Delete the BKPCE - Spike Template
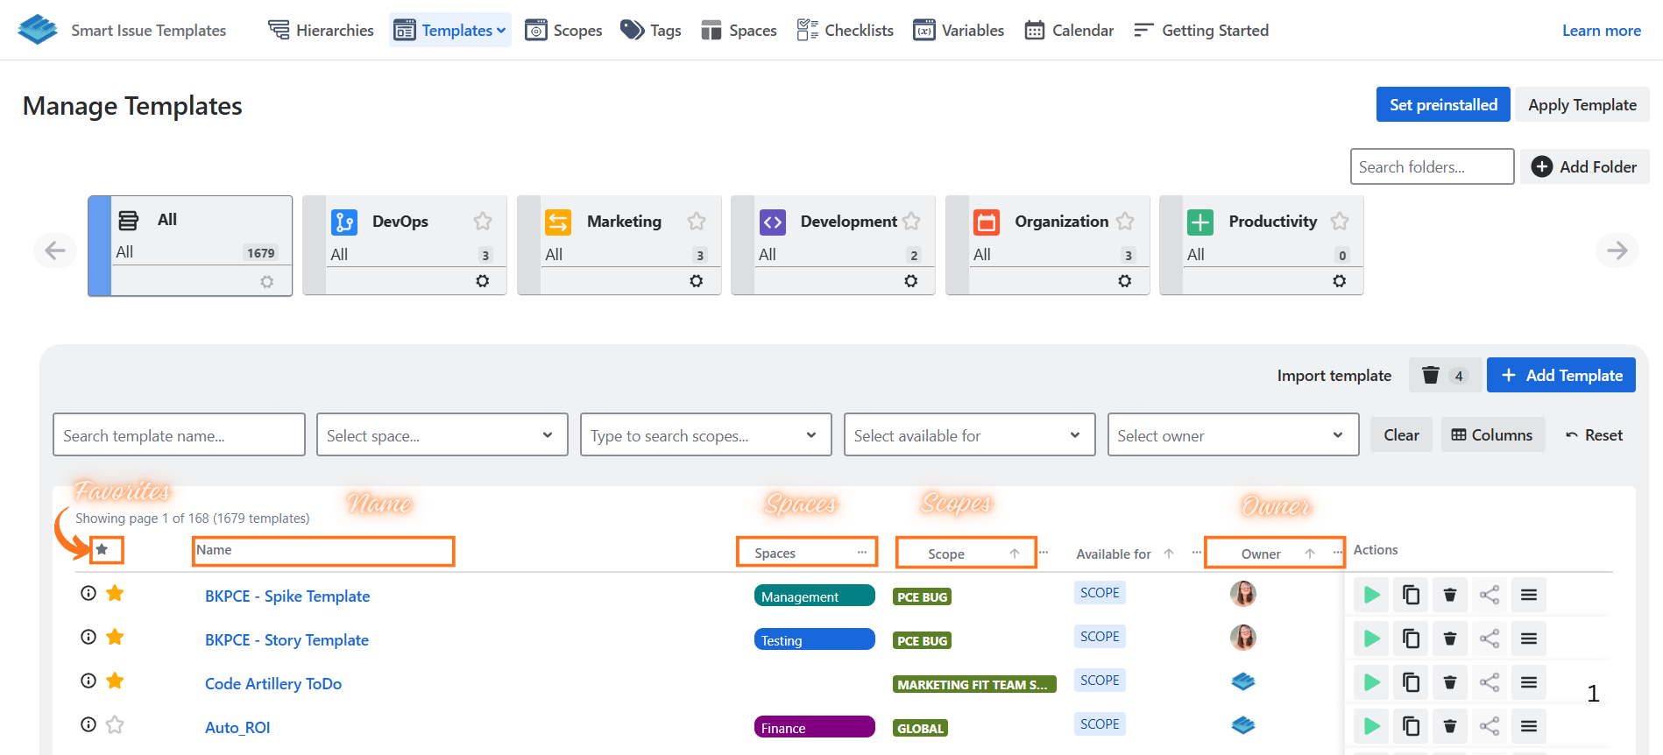Screen dimensions: 1663x755 1450,595
